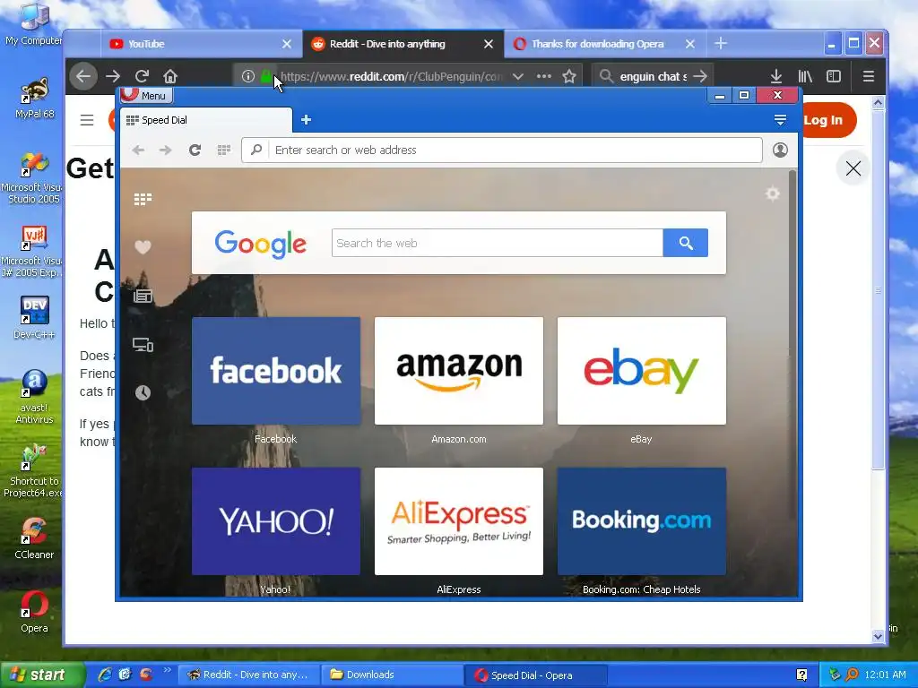Open the Dev-C++ desktop shortcut
Viewport: 918px width, 688px height.
click(x=34, y=317)
